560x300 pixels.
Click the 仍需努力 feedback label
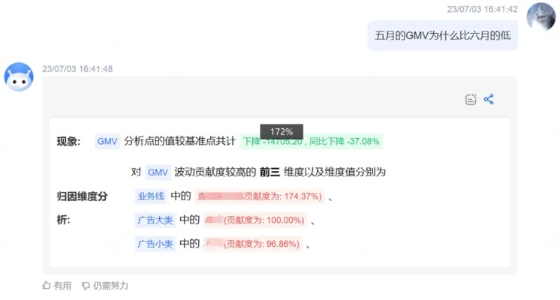(x=110, y=286)
